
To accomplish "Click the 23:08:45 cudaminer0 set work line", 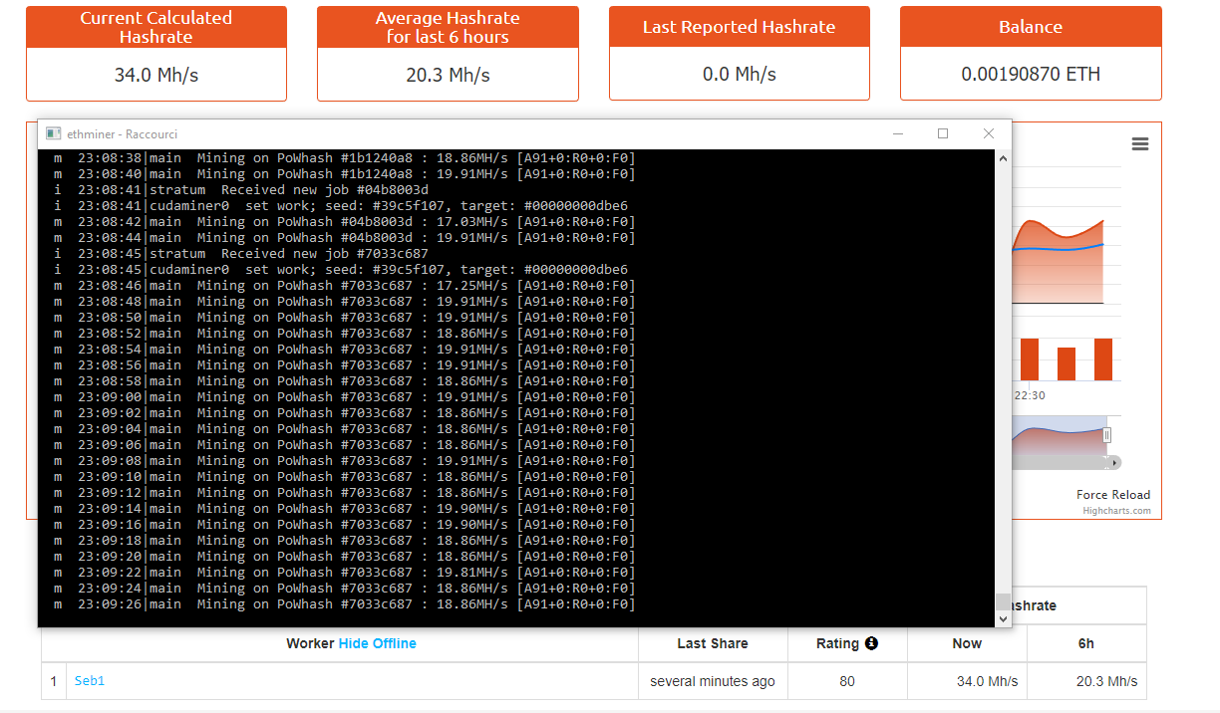I will click(341, 270).
